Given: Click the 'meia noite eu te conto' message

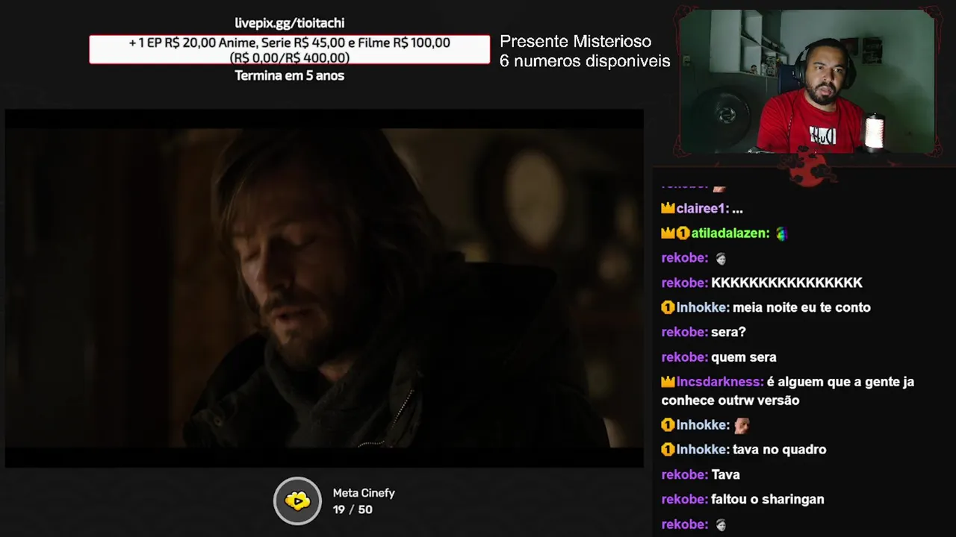Looking at the screenshot, I should point(801,307).
